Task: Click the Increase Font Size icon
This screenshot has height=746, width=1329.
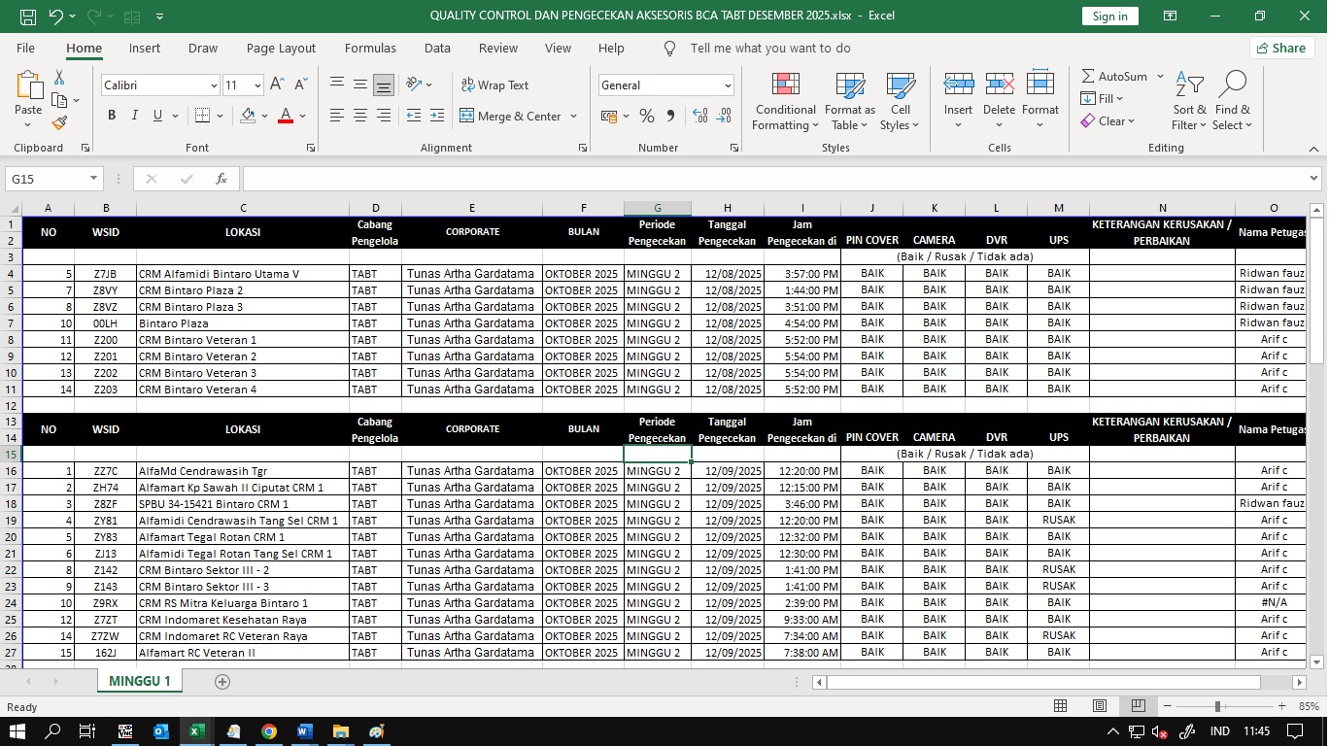Action: click(277, 85)
